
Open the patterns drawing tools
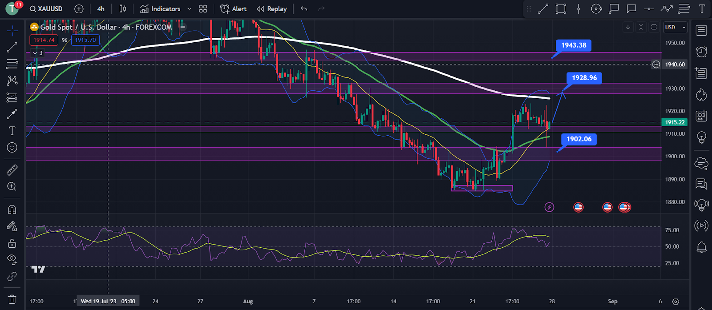[x=12, y=81]
